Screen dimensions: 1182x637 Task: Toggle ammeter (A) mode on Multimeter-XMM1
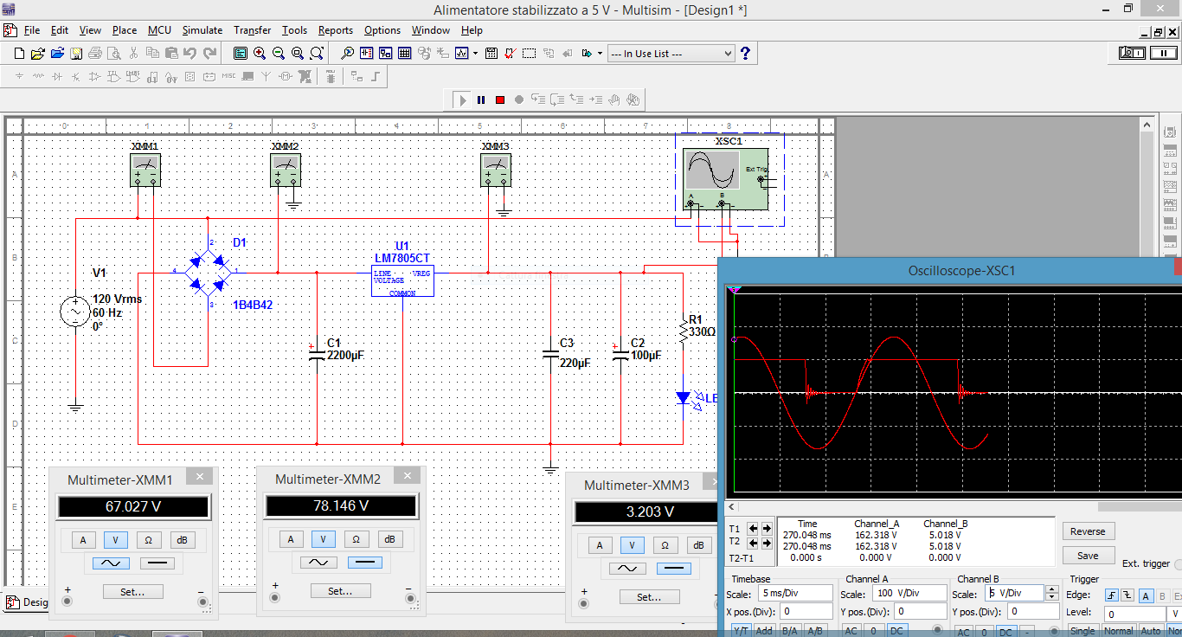click(83, 540)
